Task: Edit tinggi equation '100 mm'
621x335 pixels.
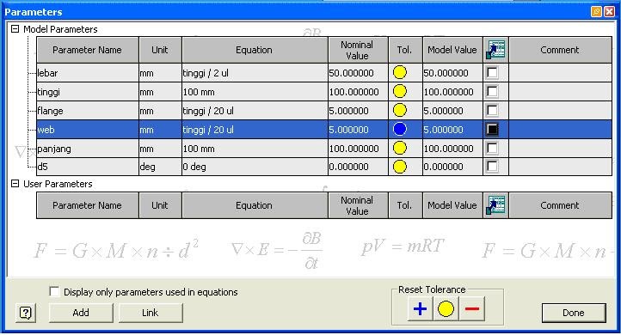Action: [x=255, y=92]
